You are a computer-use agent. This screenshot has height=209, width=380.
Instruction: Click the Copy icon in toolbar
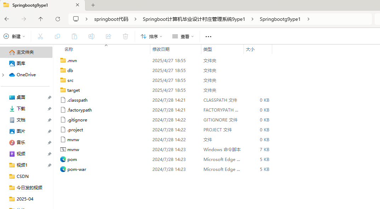pos(57,36)
